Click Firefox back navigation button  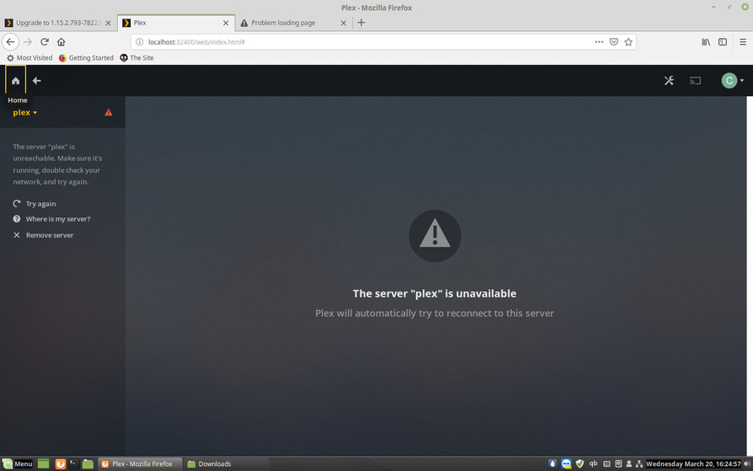click(x=11, y=42)
